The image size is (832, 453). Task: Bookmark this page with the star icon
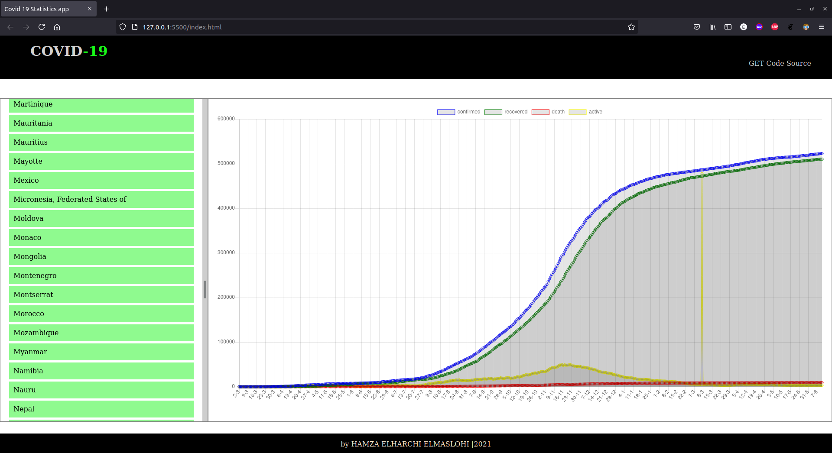click(631, 27)
